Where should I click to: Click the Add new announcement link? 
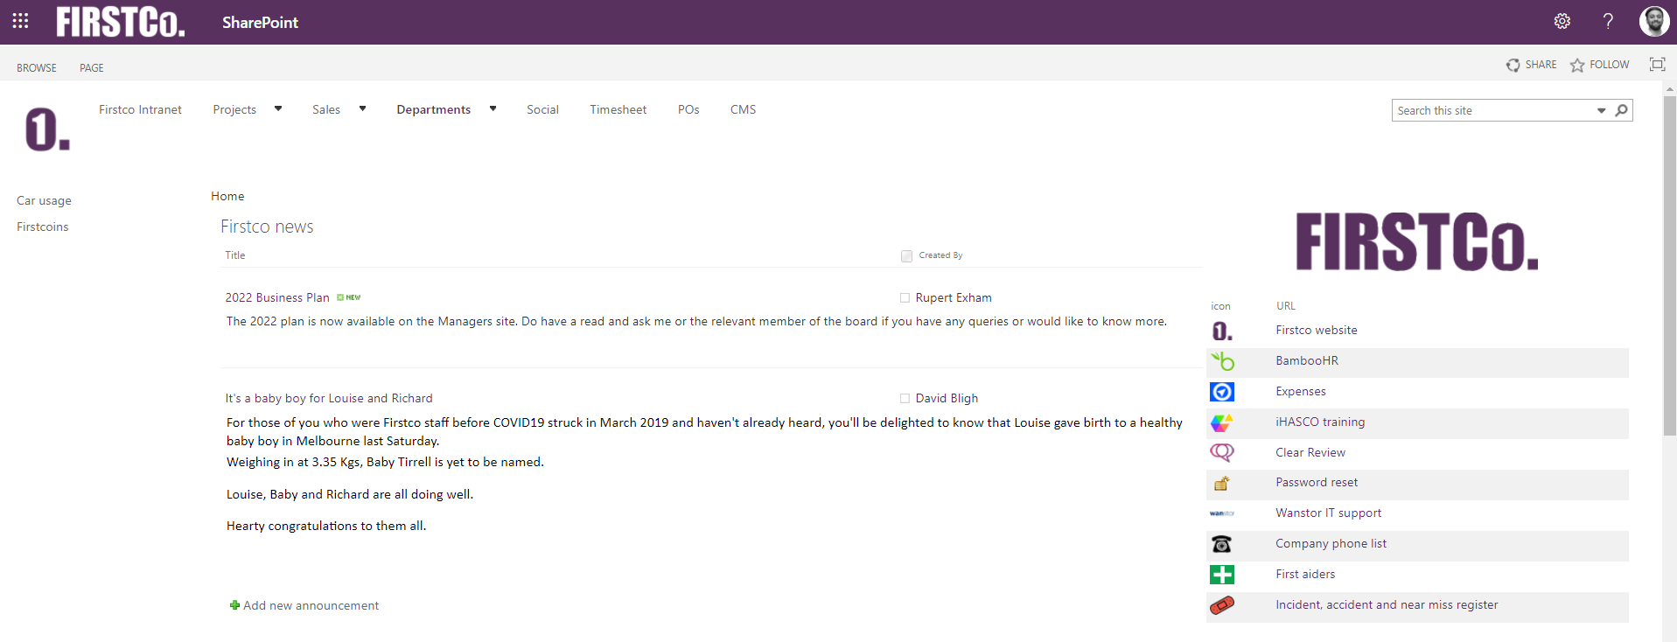(311, 605)
